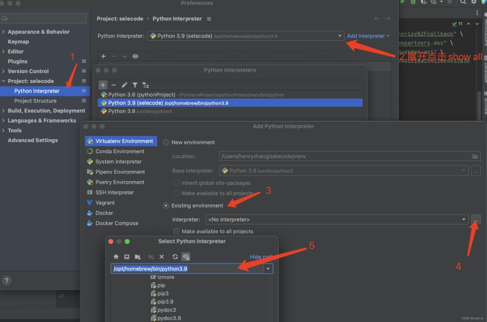Click the /opt/homebrew/bin/python3.9 path field

coord(187,268)
